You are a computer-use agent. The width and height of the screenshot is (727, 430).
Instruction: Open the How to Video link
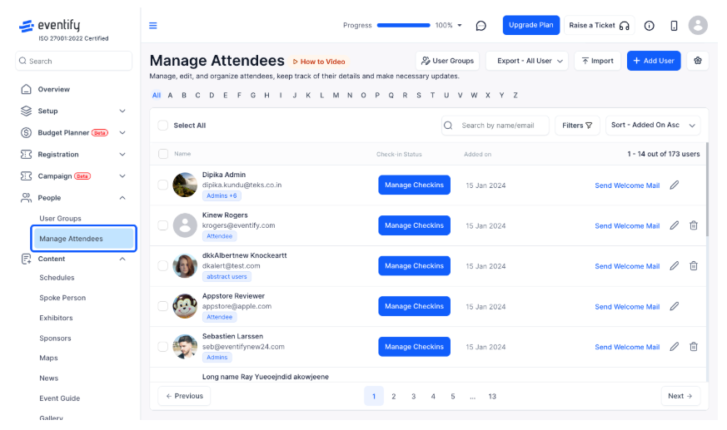point(319,62)
